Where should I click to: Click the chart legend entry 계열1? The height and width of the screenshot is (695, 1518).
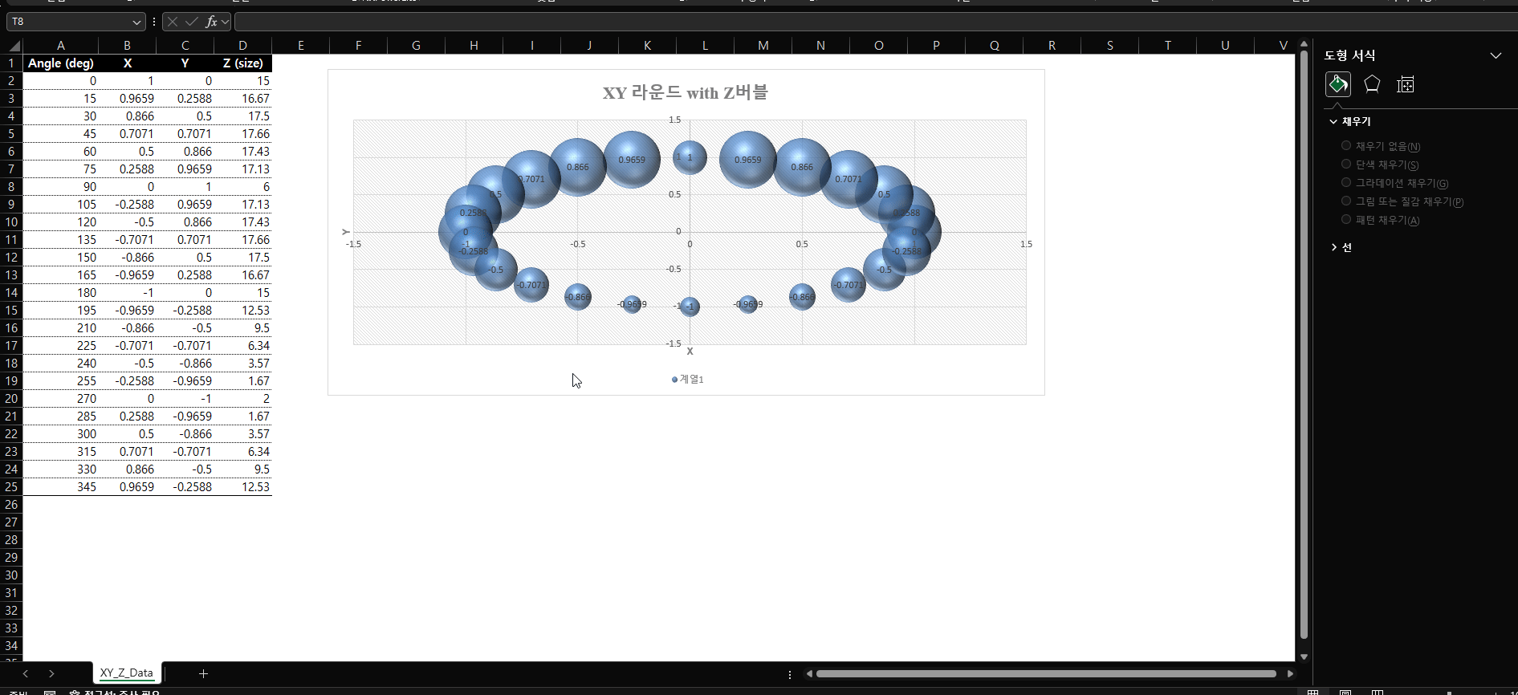688,379
